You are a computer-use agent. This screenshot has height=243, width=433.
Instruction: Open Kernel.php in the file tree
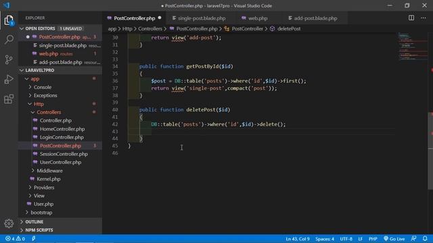point(60,179)
